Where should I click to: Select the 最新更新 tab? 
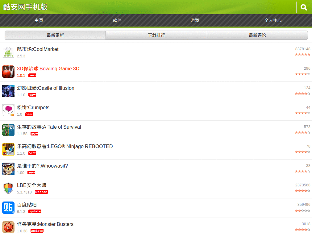click(55, 35)
